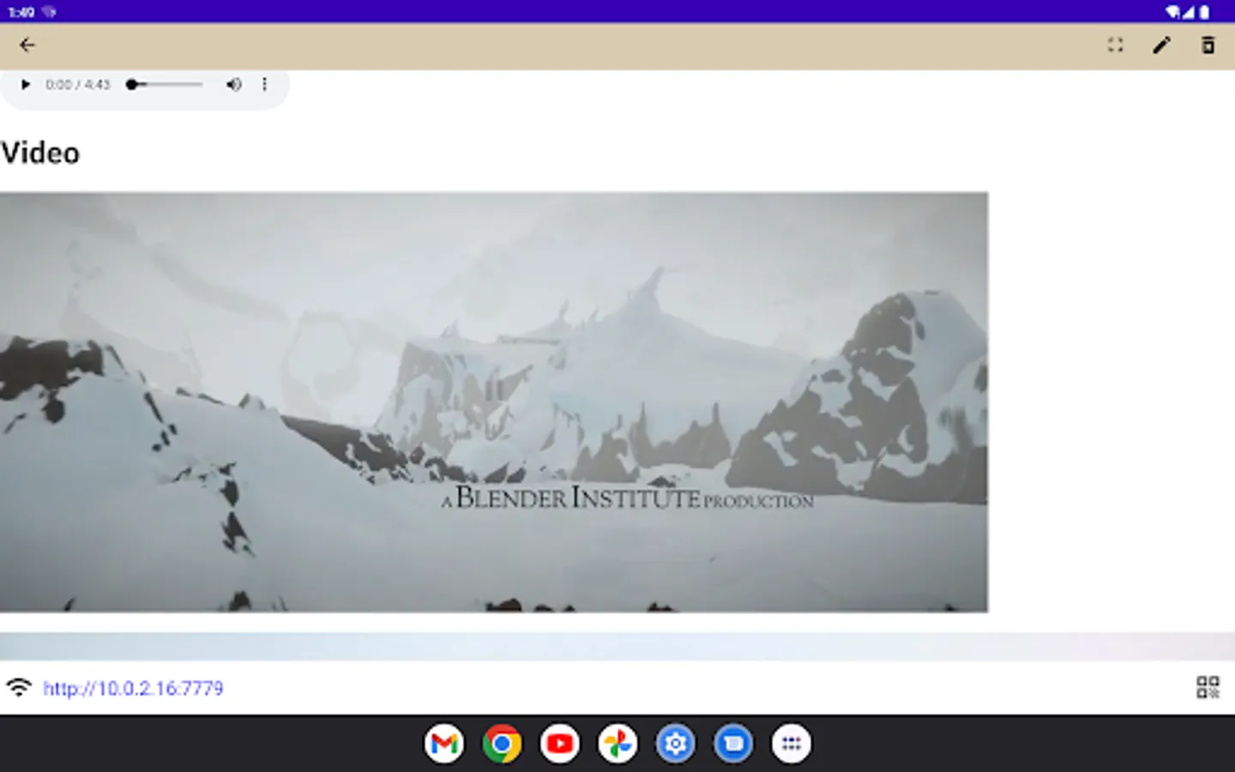Open audio player more options menu
This screenshot has height=772, width=1235.
tap(264, 84)
